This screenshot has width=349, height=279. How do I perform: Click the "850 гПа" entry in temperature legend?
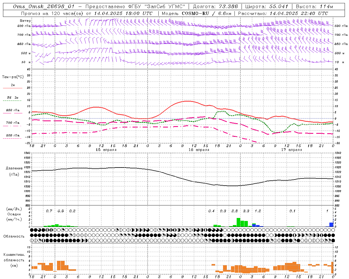click(x=13, y=110)
